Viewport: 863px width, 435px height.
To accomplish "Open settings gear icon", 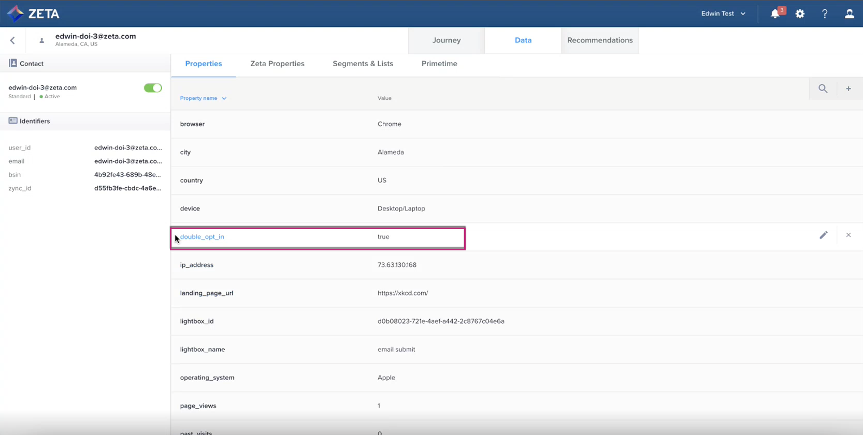I will tap(800, 14).
